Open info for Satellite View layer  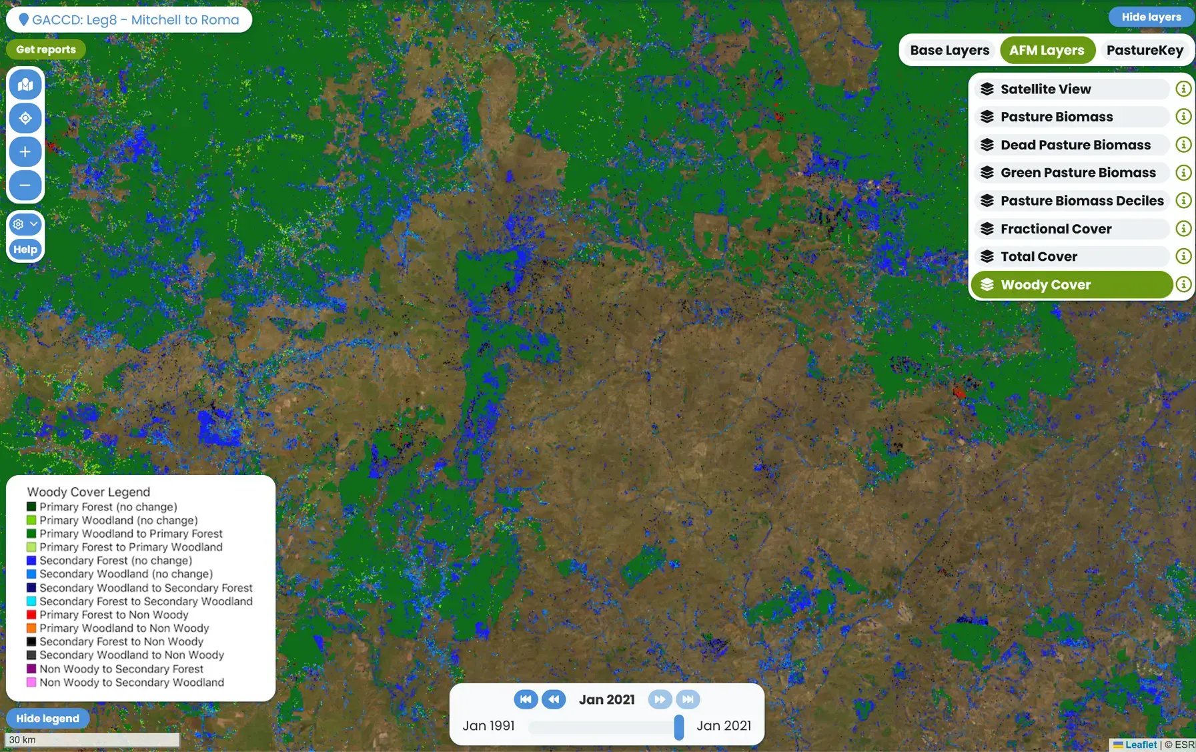click(x=1183, y=89)
